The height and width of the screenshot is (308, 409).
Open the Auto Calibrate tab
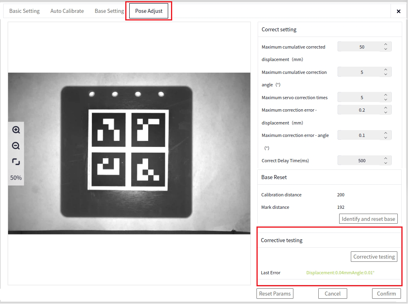click(x=67, y=11)
